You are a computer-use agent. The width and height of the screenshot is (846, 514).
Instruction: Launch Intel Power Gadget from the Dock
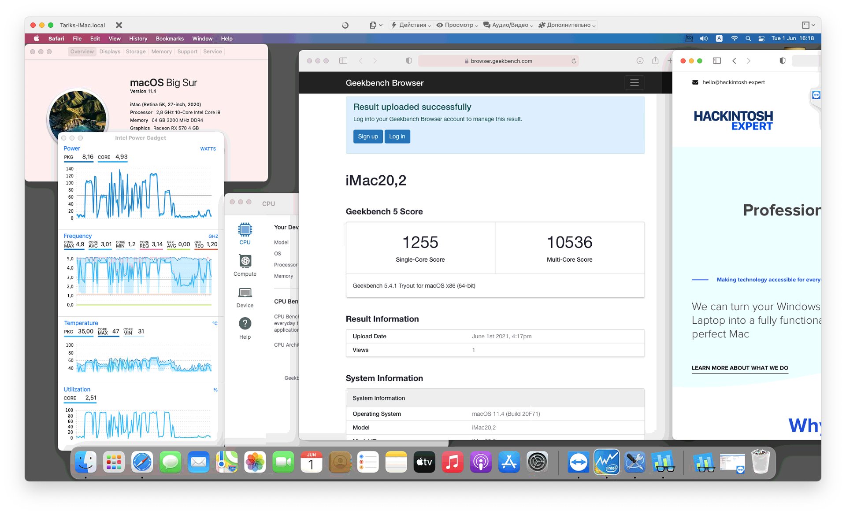(606, 462)
